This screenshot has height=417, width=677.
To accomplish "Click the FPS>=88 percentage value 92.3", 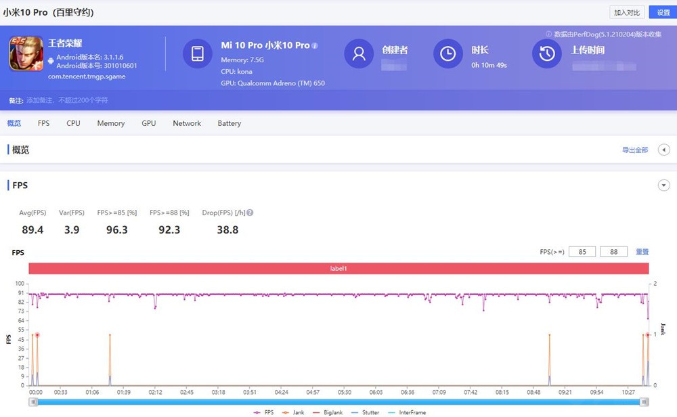I will click(169, 229).
